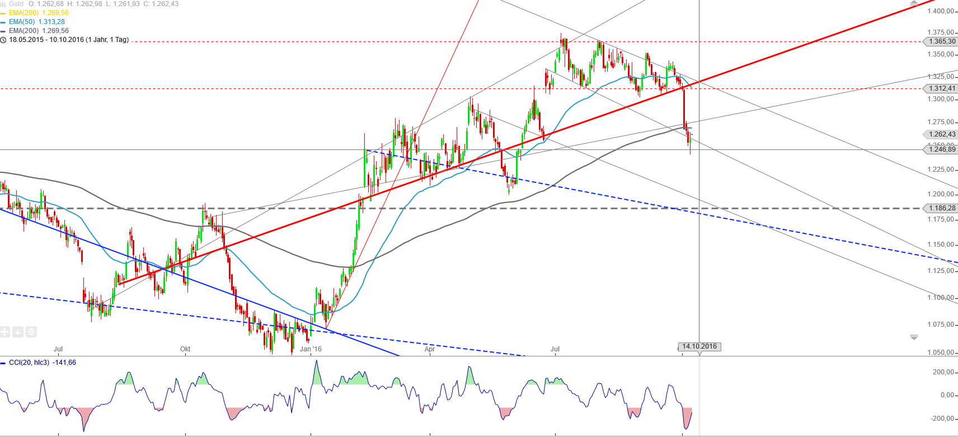Click the yellow EMA(200) 1.269,56 legend label
Screen dimensions: 958x437
click(39, 13)
